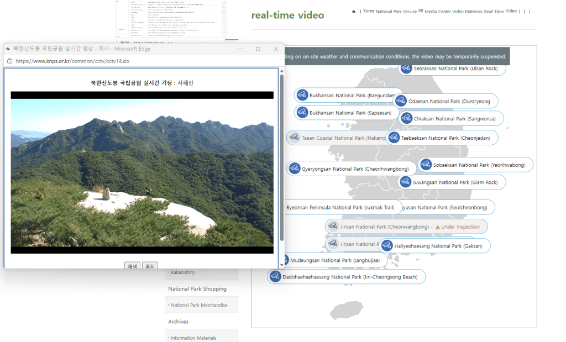The height and width of the screenshot is (342, 566).
Task: Click the spreadsheet thumbnail behind the popup
Action: [x=171, y=19]
